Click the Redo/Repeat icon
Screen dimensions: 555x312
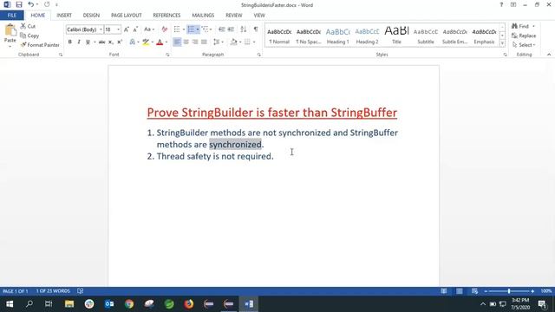point(47,4)
